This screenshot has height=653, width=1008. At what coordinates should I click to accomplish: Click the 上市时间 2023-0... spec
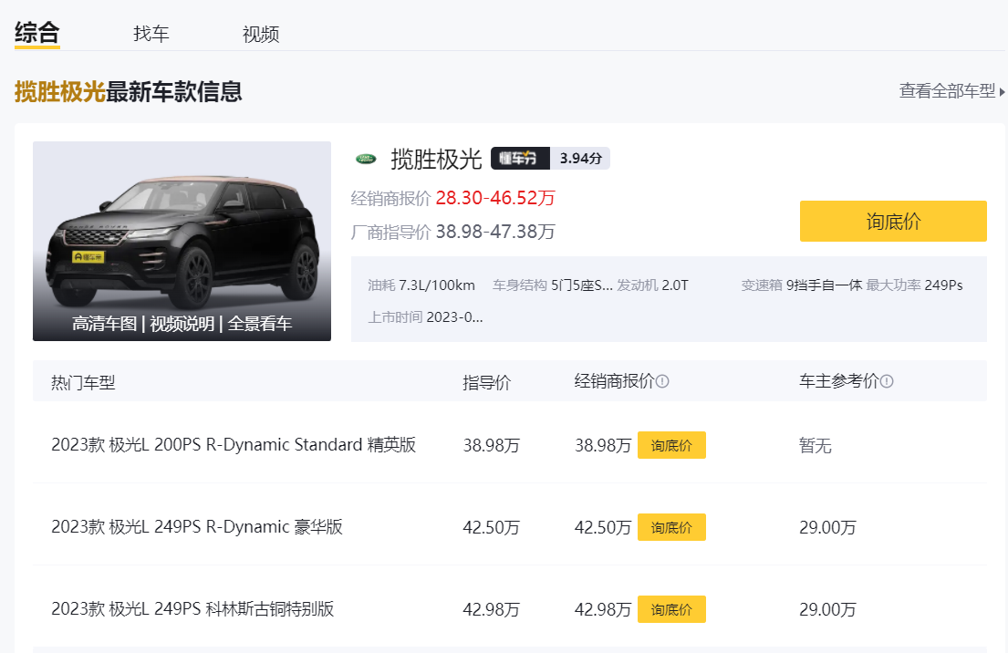click(425, 316)
